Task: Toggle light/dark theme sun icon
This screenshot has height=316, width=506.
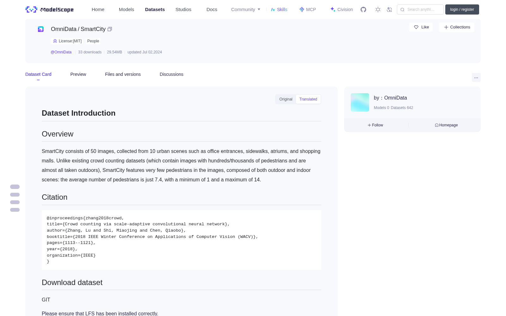Action: tap(378, 9)
